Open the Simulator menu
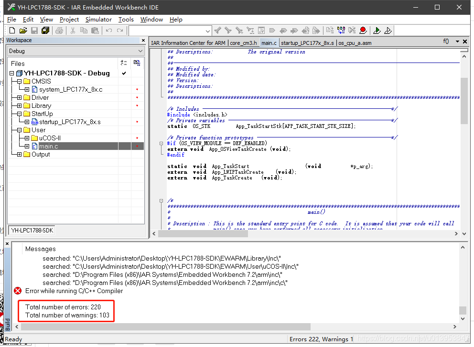Image resolution: width=474 pixels, height=347 pixels. [98, 20]
